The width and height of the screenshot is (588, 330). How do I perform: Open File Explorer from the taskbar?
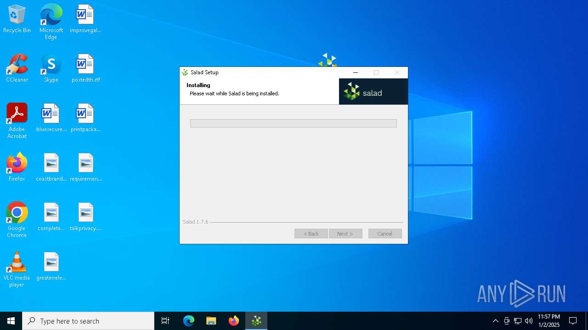click(211, 321)
